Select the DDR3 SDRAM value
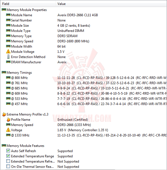 point(67,36)
